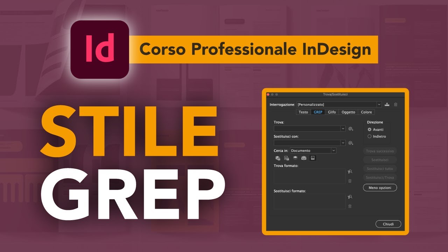Click the Sostituisci/Trova button
This screenshot has width=448, height=252.
(380, 177)
